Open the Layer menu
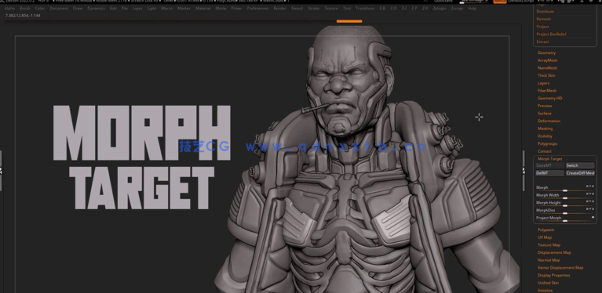This screenshot has height=293, width=602. (137, 8)
